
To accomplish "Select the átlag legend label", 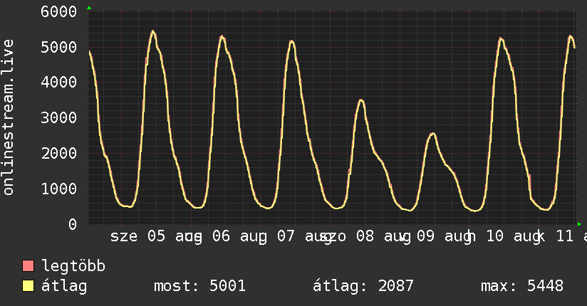I will (x=64, y=286).
